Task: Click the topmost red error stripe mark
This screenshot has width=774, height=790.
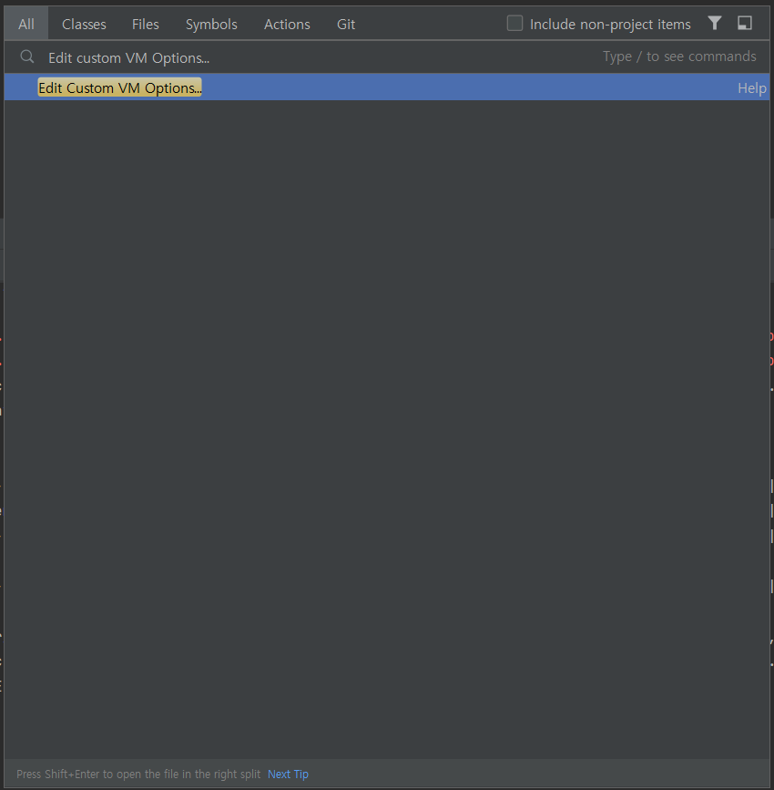Action: click(x=770, y=337)
